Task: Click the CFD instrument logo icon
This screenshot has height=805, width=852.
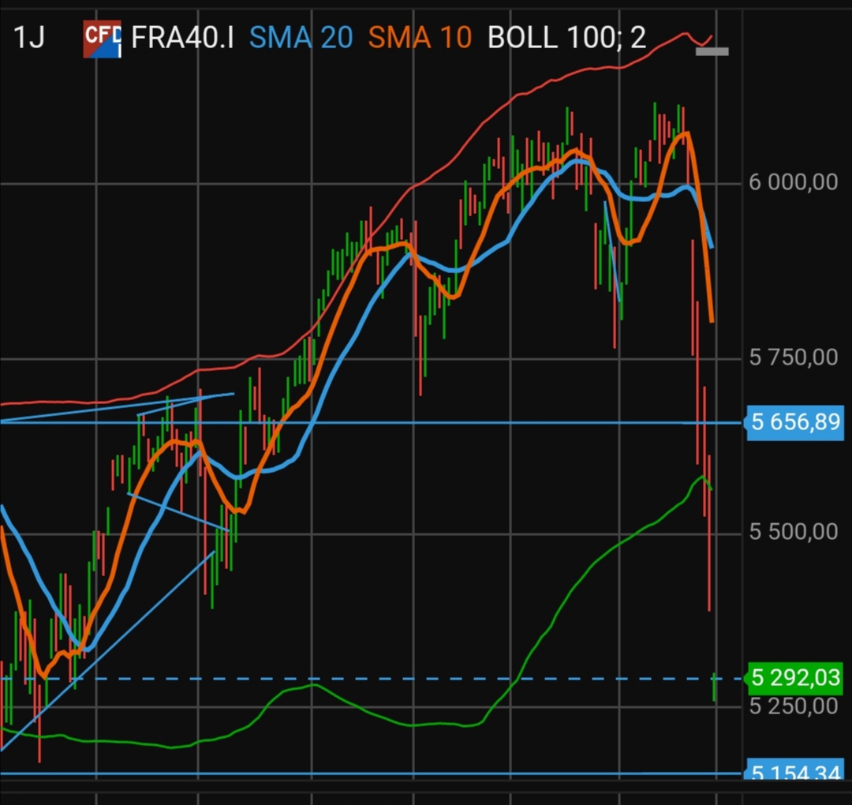Action: (102, 39)
